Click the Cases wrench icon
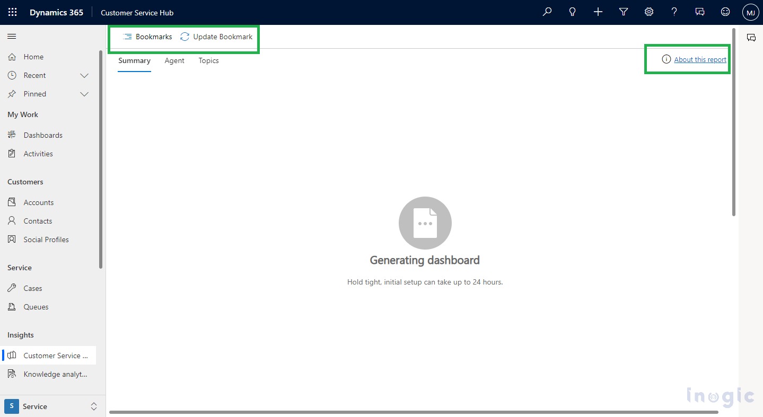Image resolution: width=763 pixels, height=417 pixels. click(12, 288)
